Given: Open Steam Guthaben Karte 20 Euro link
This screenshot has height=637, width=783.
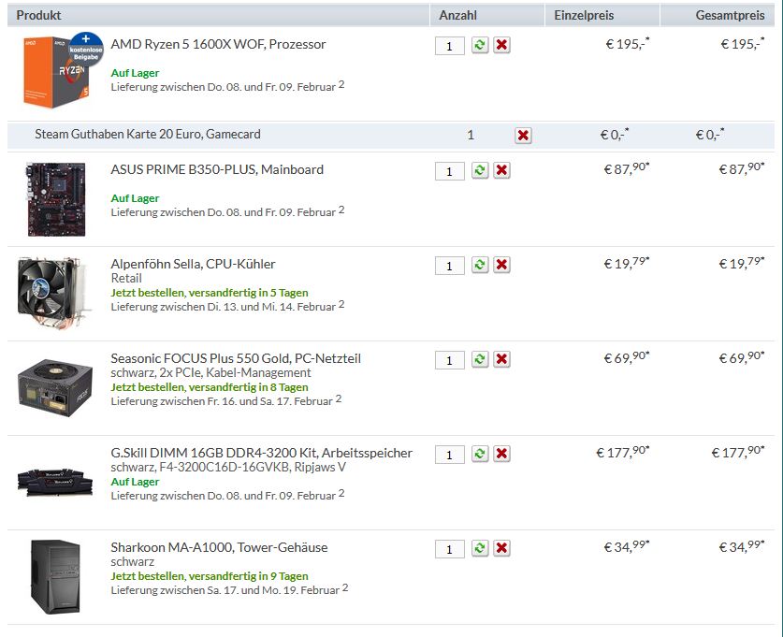Looking at the screenshot, I should tap(148, 134).
